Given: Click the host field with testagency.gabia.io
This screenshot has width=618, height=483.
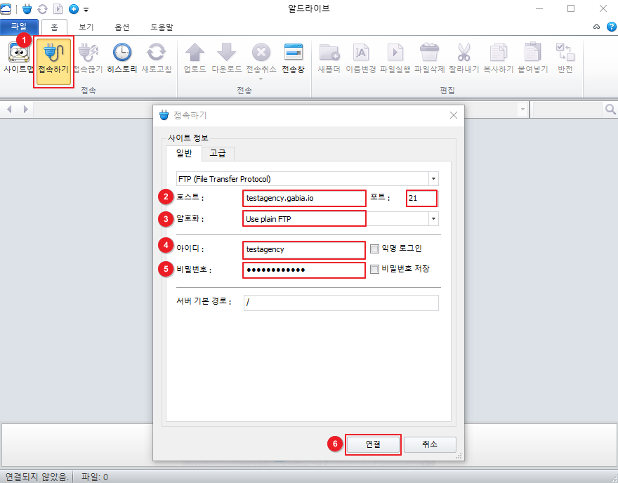Looking at the screenshot, I should [x=304, y=198].
